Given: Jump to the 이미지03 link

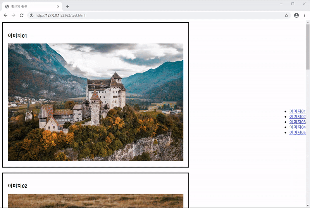Looking at the screenshot, I should click(297, 122).
